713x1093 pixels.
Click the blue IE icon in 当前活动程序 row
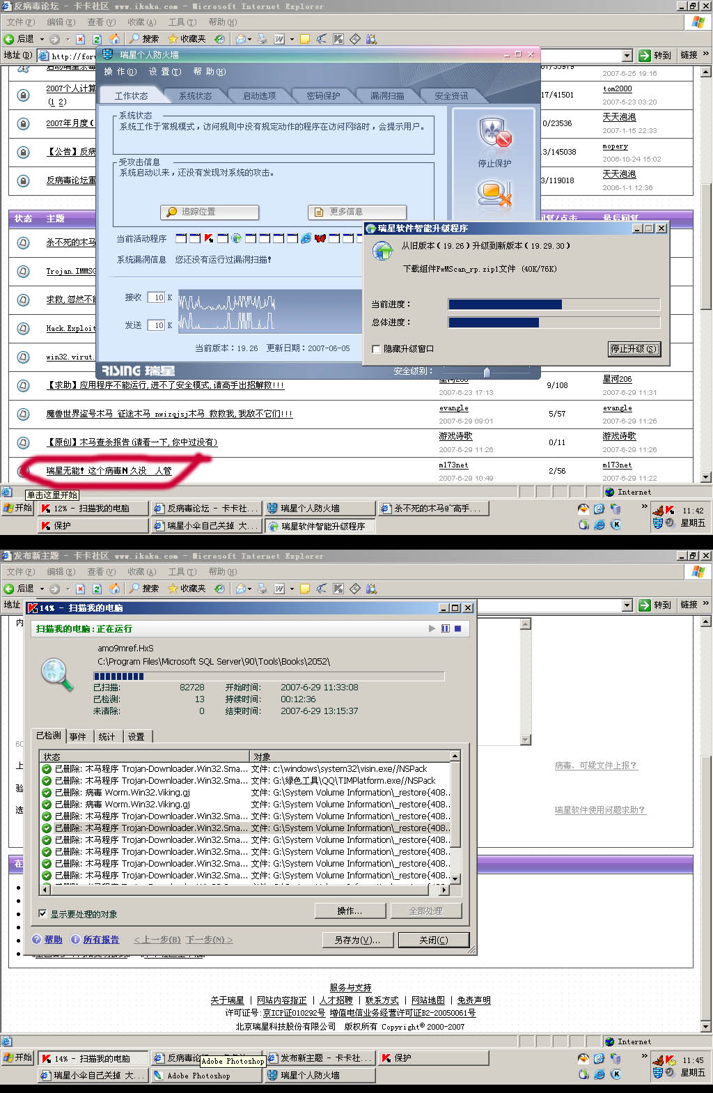306,238
